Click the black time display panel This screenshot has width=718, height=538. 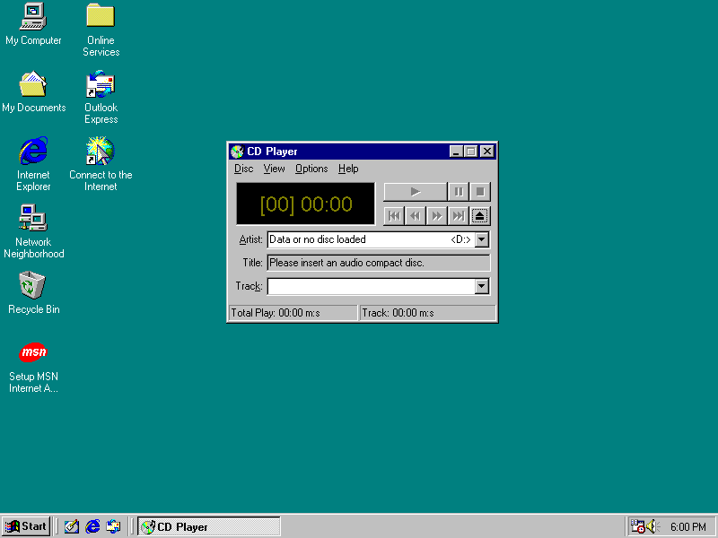pyautogui.click(x=305, y=204)
